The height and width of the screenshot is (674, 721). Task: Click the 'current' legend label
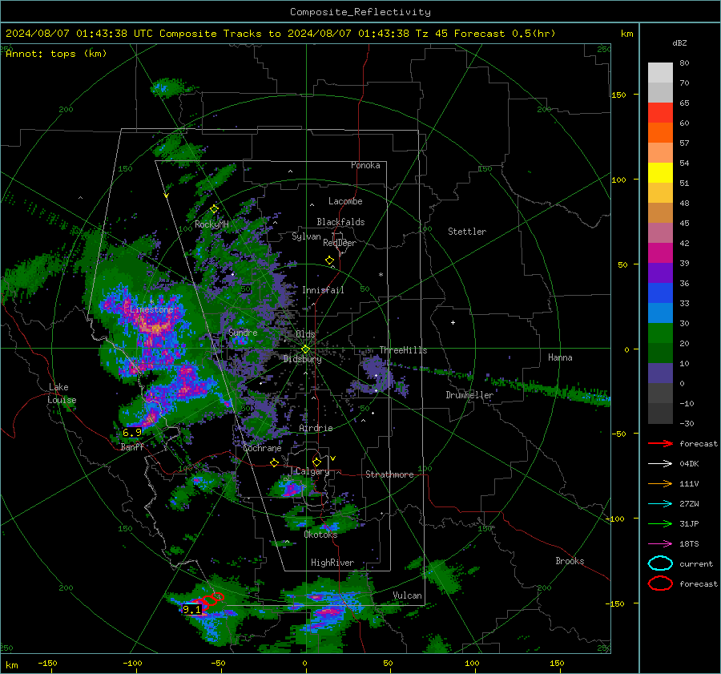[696, 563]
